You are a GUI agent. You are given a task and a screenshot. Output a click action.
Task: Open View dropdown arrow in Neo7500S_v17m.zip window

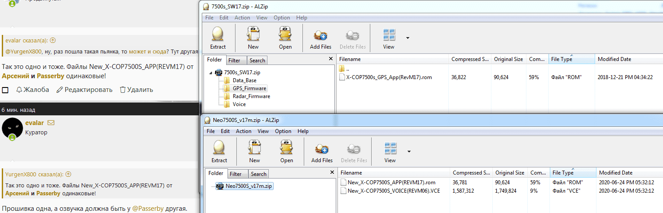click(409, 152)
